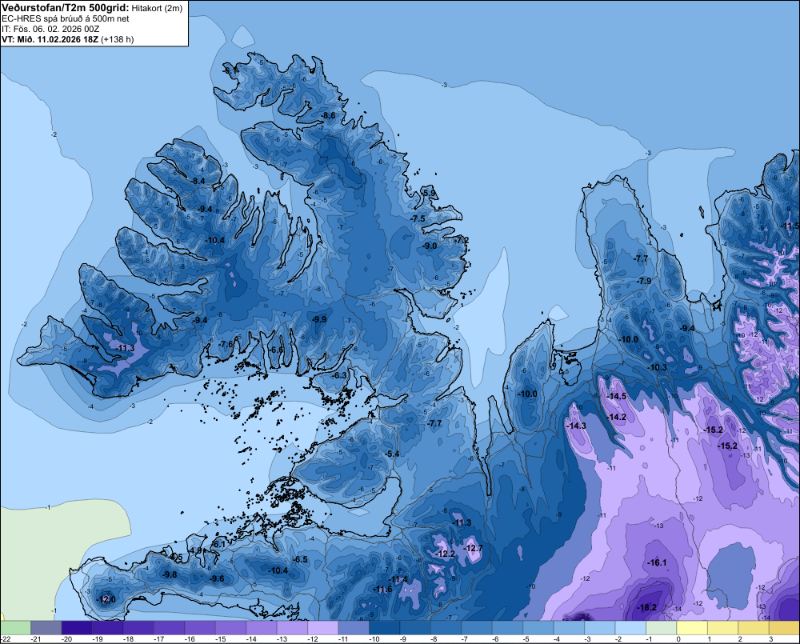The image size is (800, 644).
Task: Click the -9.6 temperature value
Action: (217, 578)
